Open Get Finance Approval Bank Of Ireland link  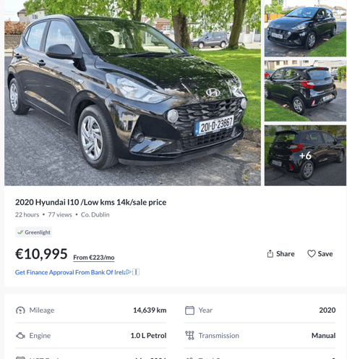click(x=70, y=272)
